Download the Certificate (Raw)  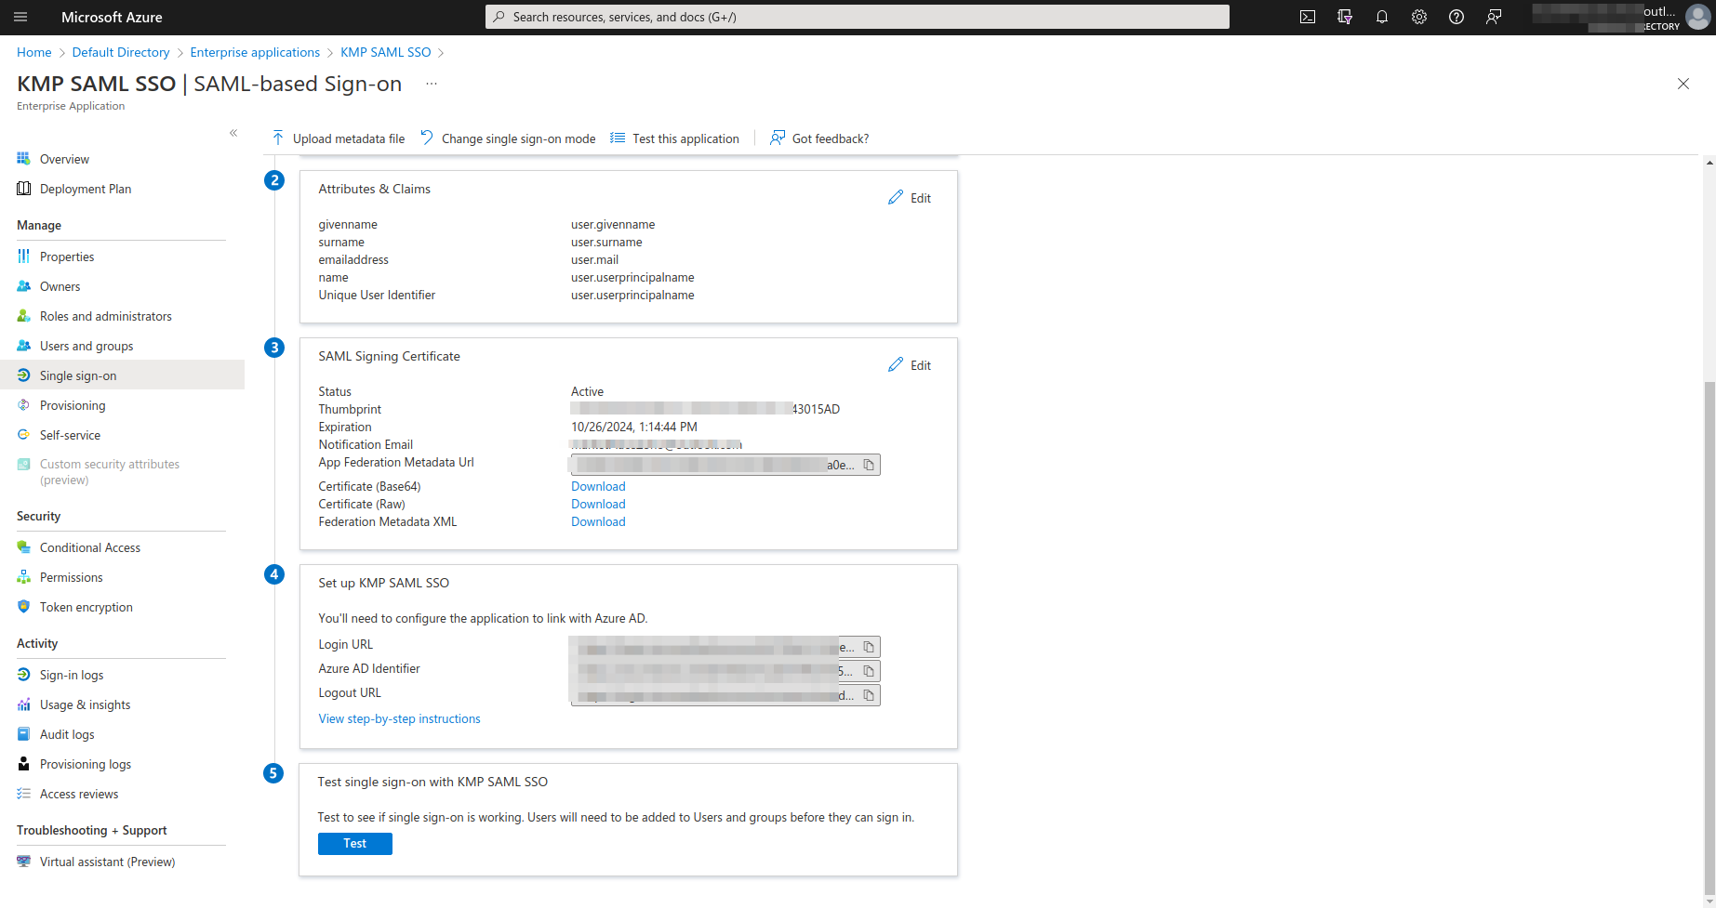tap(598, 504)
